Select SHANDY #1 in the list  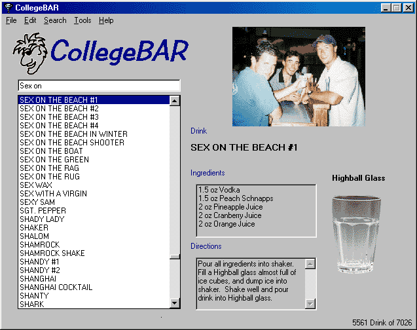94,262
